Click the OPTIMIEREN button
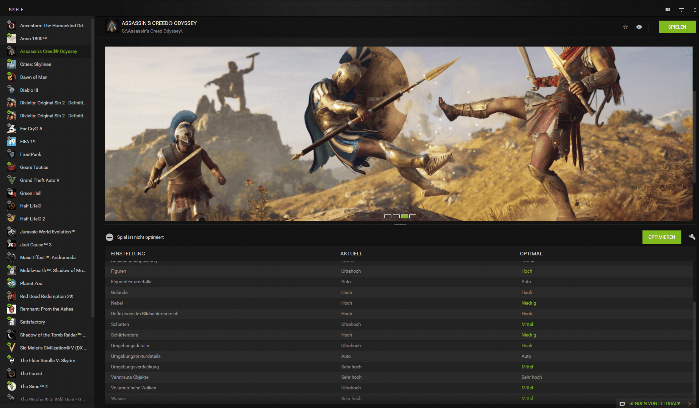The width and height of the screenshot is (699, 408). pyautogui.click(x=661, y=237)
